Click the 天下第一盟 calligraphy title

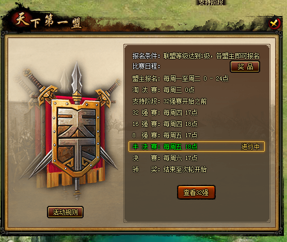(48, 21)
